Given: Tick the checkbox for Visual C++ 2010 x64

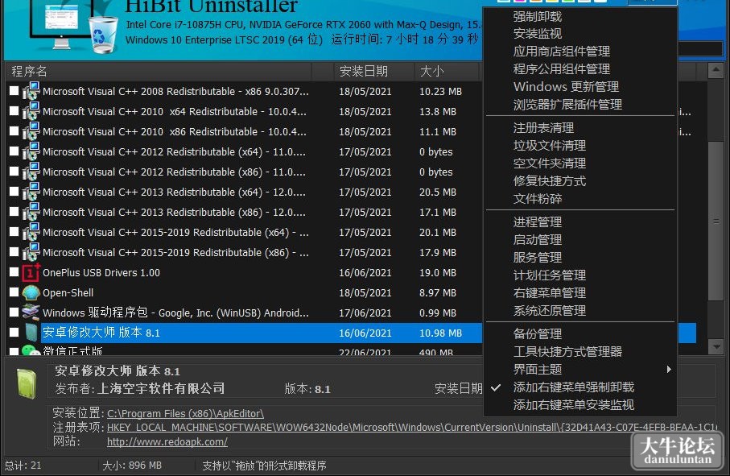Looking at the screenshot, I should (14, 111).
